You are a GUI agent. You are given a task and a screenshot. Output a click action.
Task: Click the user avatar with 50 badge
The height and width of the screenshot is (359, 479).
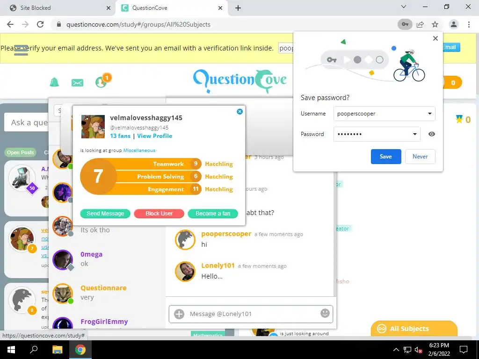pos(22,179)
